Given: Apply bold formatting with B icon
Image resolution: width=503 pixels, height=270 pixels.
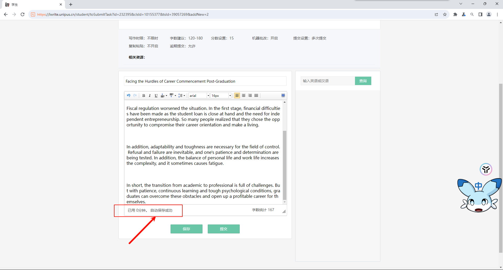Looking at the screenshot, I should [x=144, y=95].
